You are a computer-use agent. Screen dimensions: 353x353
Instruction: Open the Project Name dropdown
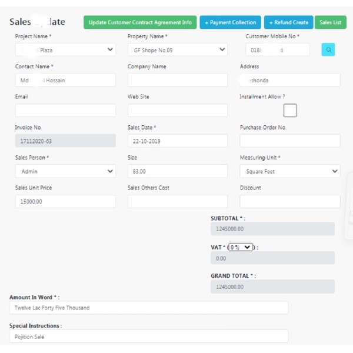(65, 50)
